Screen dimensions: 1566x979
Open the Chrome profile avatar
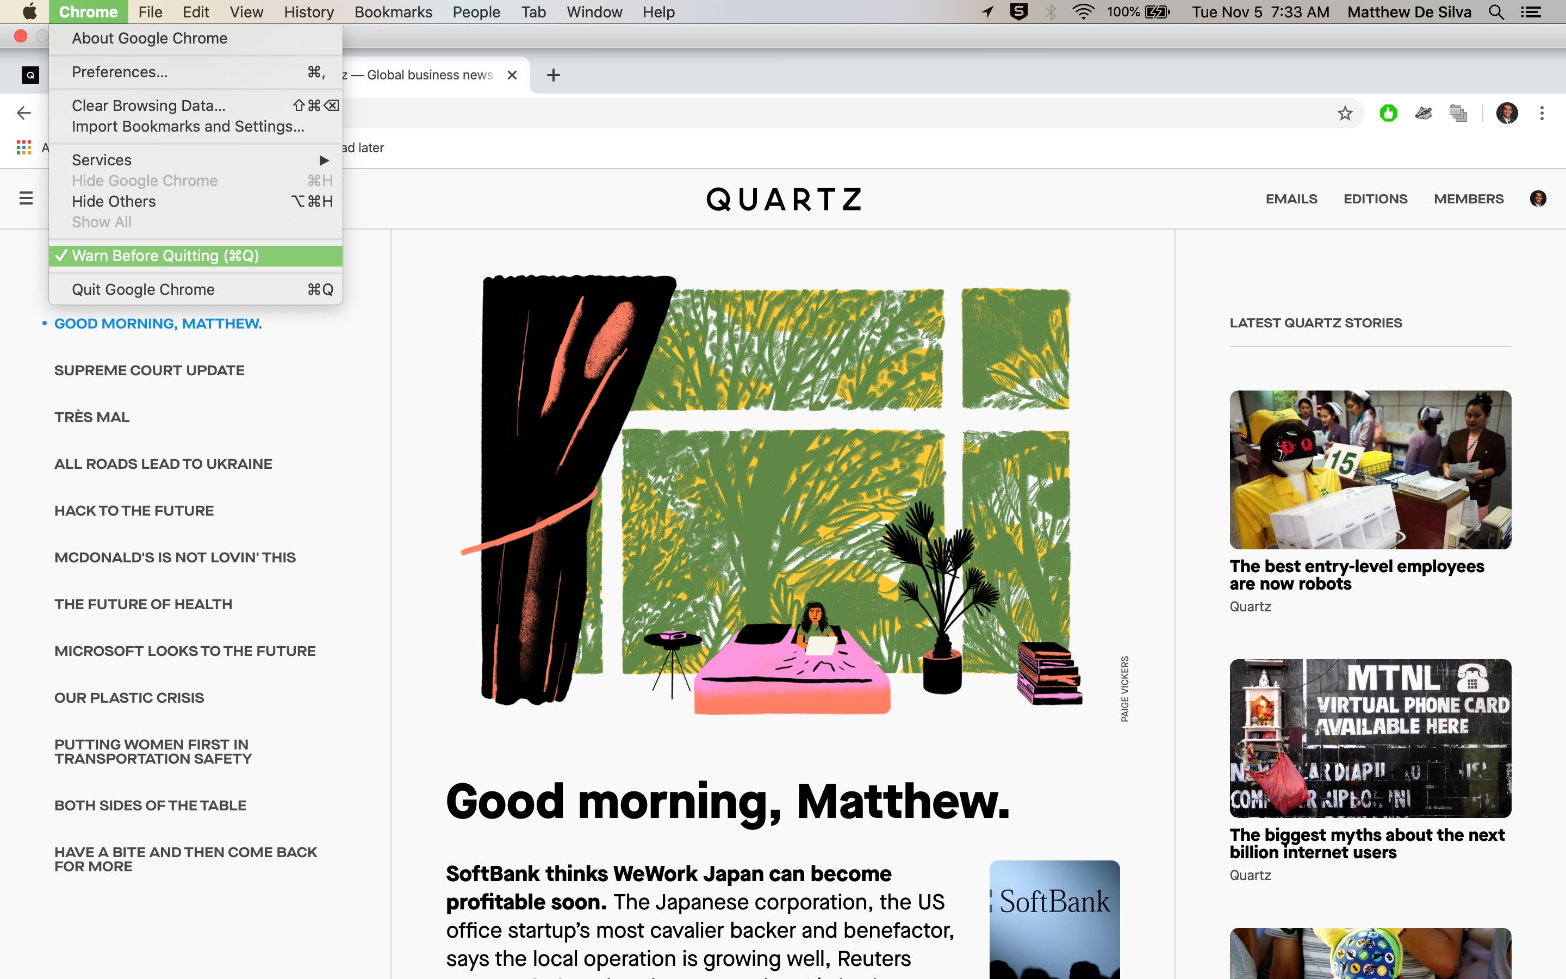[1507, 113]
